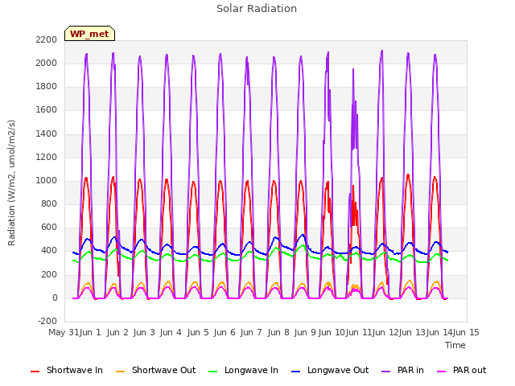Click the Jun 5 x-axis label
The width and height of the screenshot is (515, 386).
click(x=198, y=332)
